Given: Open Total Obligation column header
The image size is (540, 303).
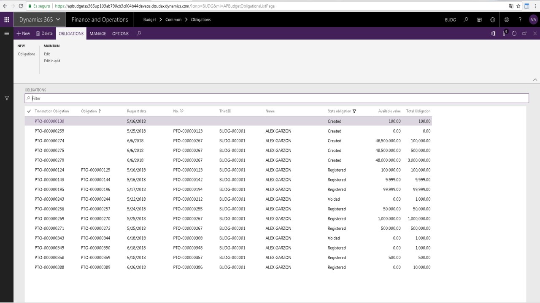Looking at the screenshot, I should (418, 111).
